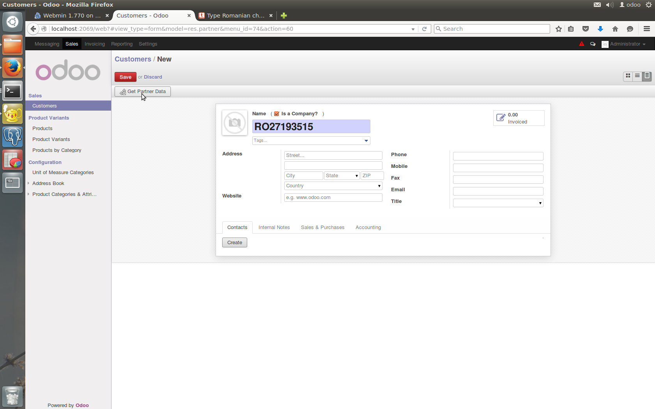The image size is (655, 409).
Task: Expand the Address Book menu
Action: coord(48,183)
